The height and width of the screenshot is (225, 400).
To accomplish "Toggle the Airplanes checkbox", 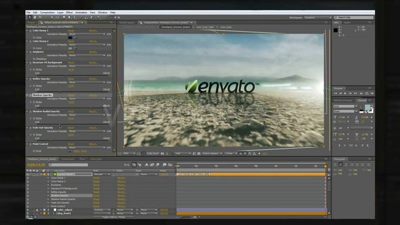I will point(69,59).
